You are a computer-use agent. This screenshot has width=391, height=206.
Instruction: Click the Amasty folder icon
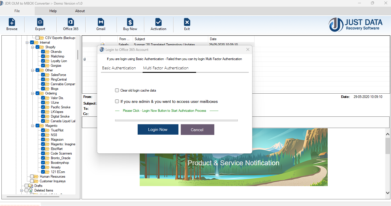(x=47, y=167)
